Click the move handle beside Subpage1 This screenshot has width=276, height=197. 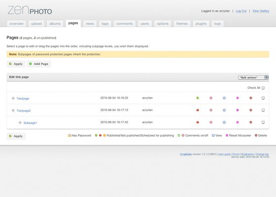(20, 122)
